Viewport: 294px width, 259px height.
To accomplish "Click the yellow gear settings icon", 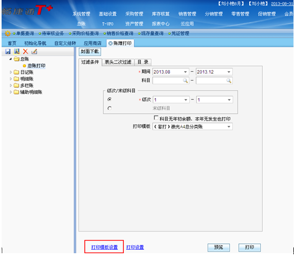I will (x=8, y=33).
